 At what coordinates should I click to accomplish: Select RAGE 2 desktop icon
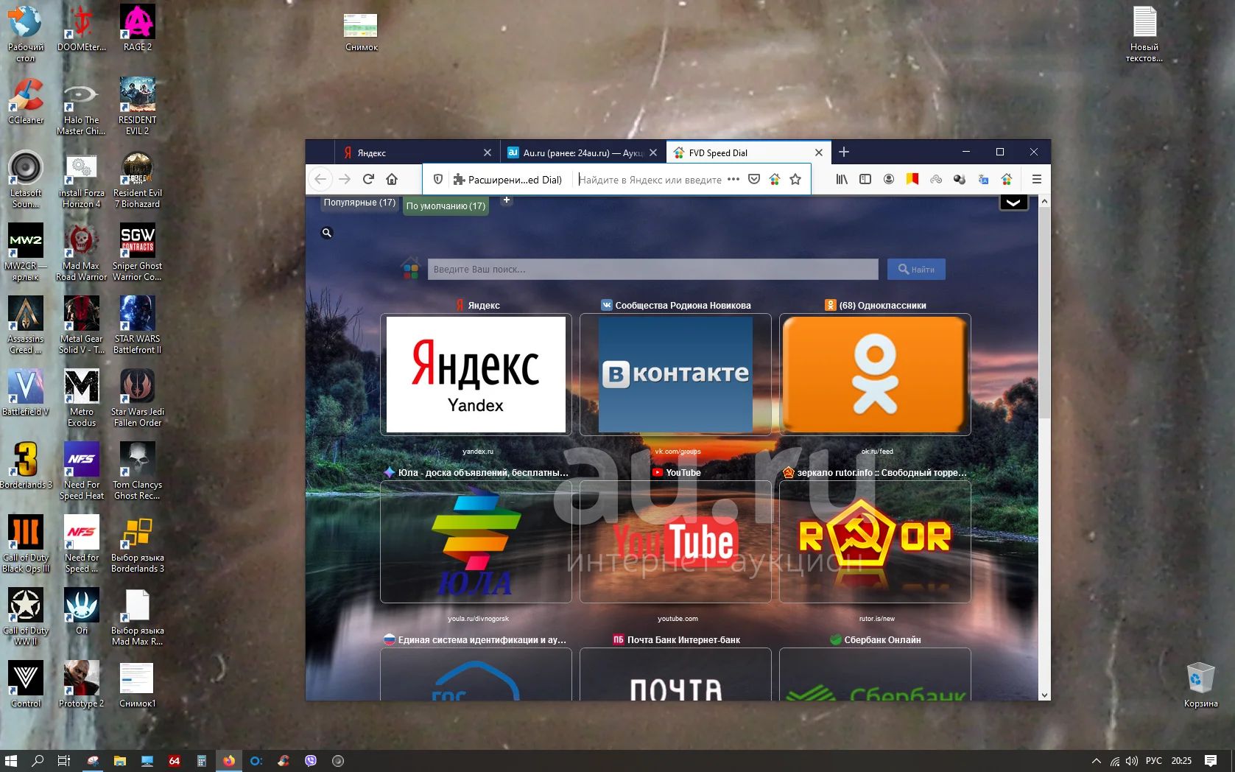137,28
